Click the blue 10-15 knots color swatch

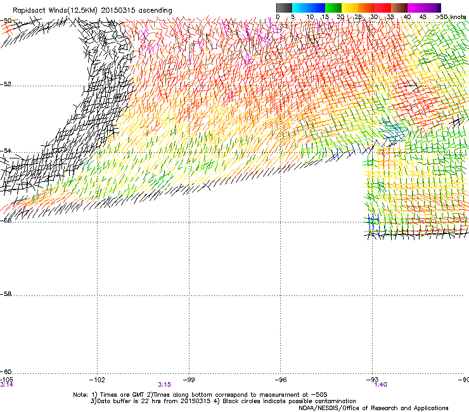click(x=317, y=8)
